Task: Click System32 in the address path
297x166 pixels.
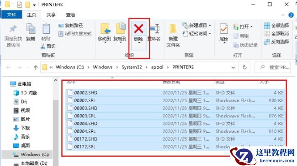Action: [132, 67]
